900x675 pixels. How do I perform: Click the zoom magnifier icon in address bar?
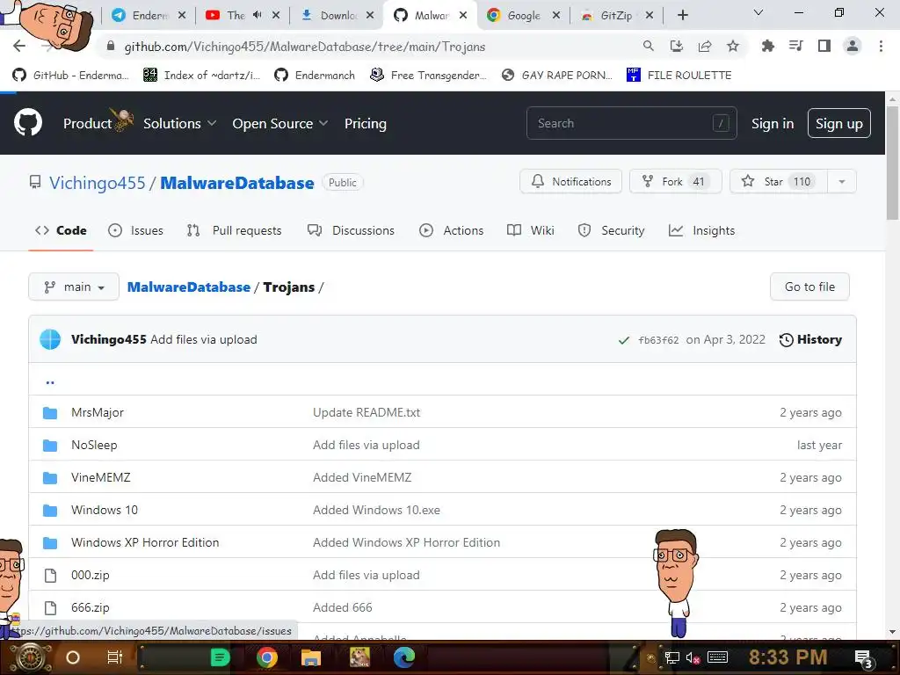click(649, 46)
